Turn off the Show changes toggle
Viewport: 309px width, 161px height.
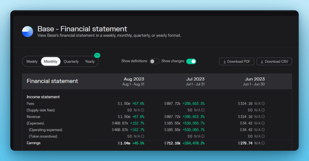pos(191,61)
